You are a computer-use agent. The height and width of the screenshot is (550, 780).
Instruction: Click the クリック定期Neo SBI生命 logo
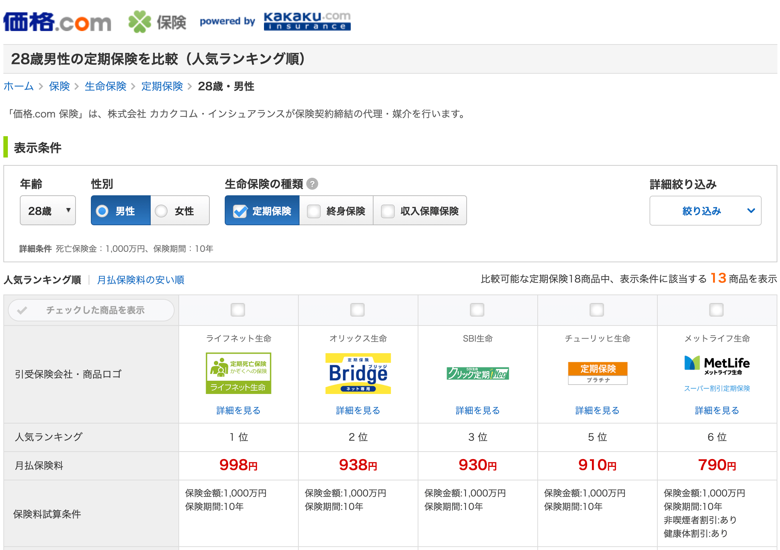click(x=478, y=373)
